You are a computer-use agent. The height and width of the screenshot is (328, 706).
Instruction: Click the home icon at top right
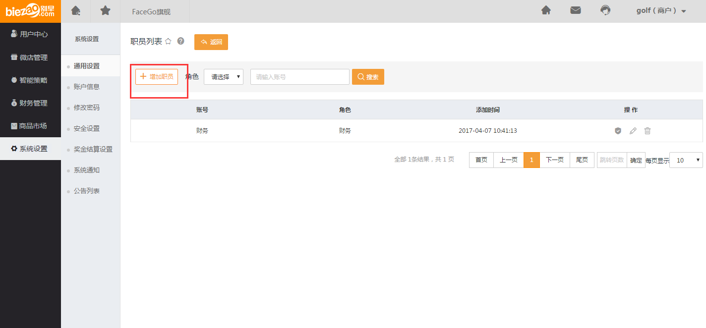546,10
